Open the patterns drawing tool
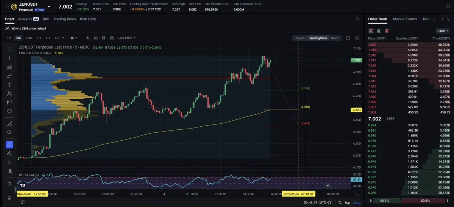The width and height of the screenshot is (454, 207). pyautogui.click(x=9, y=94)
